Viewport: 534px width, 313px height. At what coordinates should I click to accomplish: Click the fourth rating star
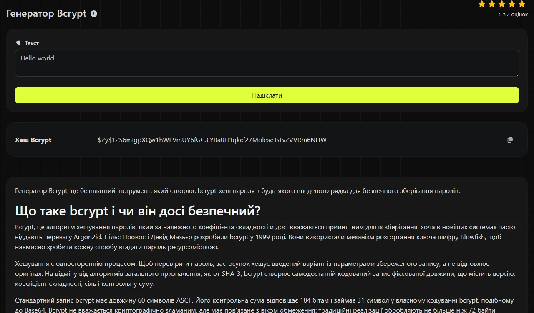pos(512,4)
